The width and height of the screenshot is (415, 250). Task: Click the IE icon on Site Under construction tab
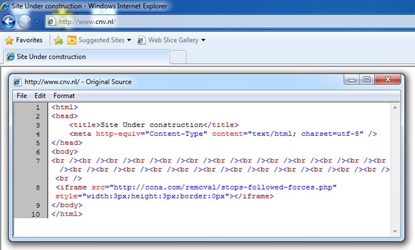point(10,57)
